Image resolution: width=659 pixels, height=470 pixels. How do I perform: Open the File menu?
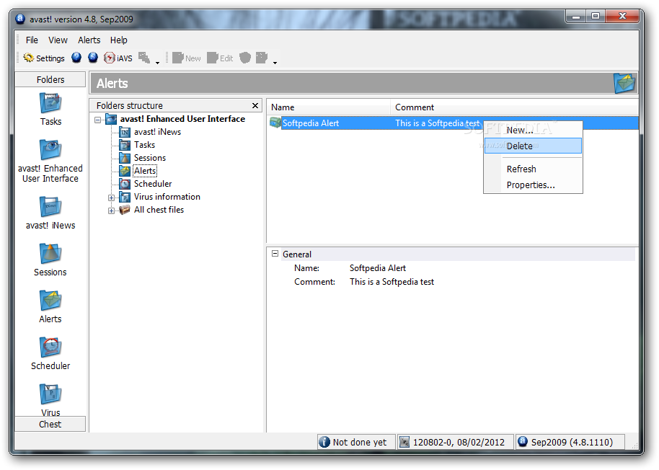[32, 40]
